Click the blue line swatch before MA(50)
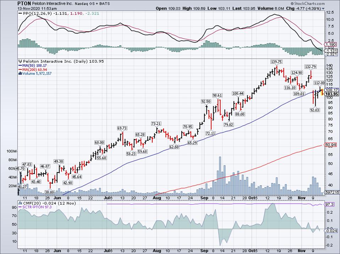 point(20,66)
